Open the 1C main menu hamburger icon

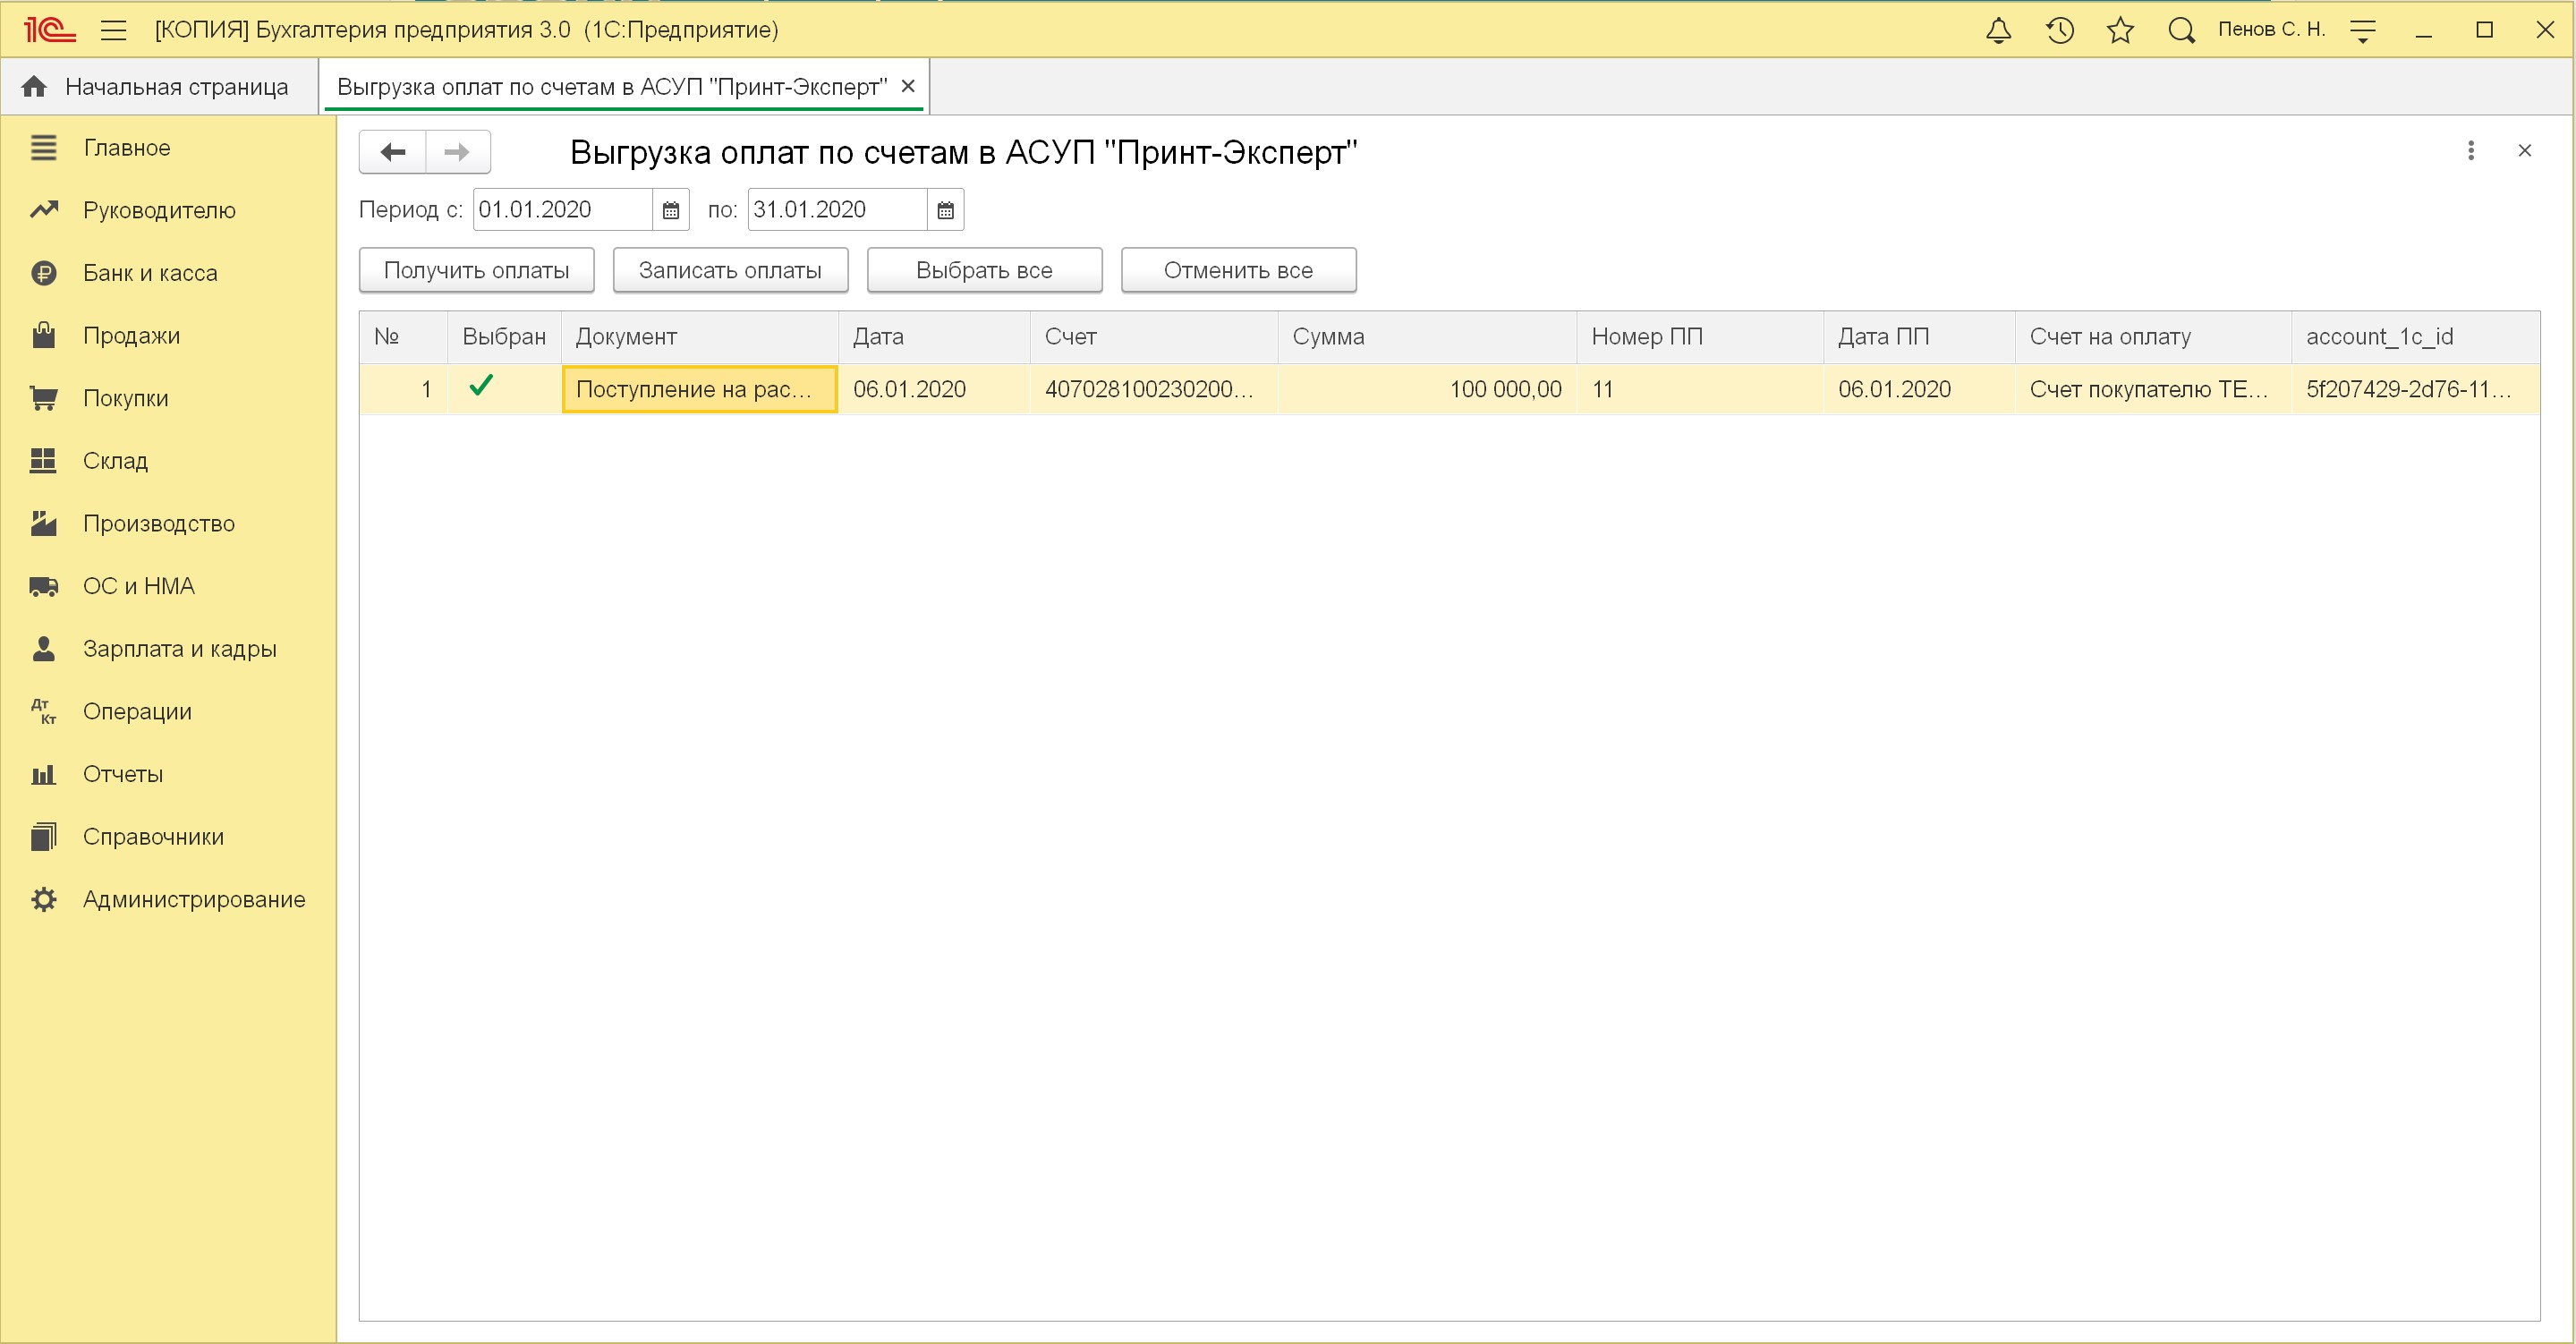[x=114, y=30]
